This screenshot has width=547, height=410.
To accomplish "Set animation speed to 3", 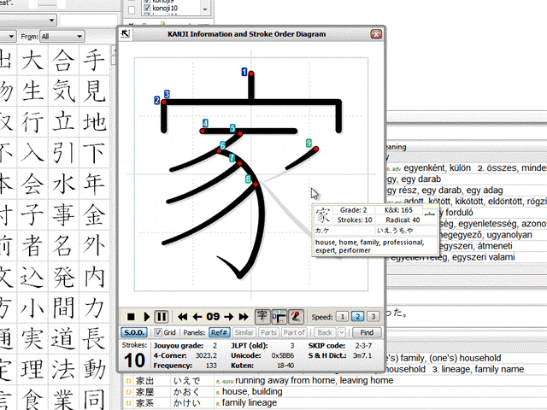I will tap(373, 317).
